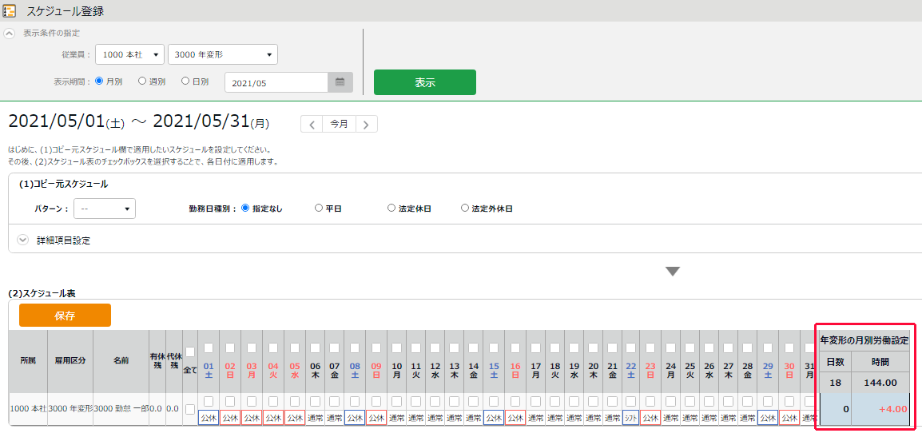Click the 今月 button
Screen dimensions: 922x433
click(x=340, y=124)
